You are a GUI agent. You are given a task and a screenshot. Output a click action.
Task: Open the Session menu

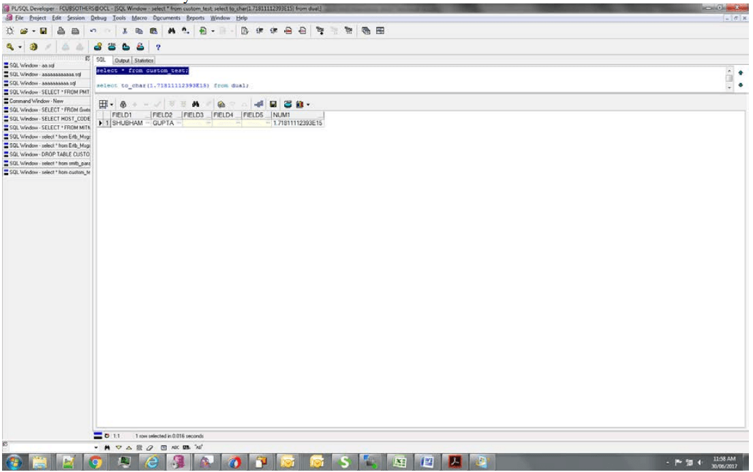(x=76, y=18)
